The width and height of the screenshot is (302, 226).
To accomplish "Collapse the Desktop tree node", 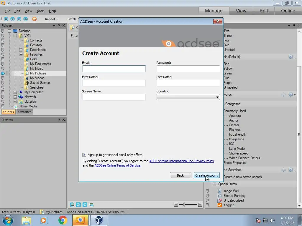I will click(9, 31).
